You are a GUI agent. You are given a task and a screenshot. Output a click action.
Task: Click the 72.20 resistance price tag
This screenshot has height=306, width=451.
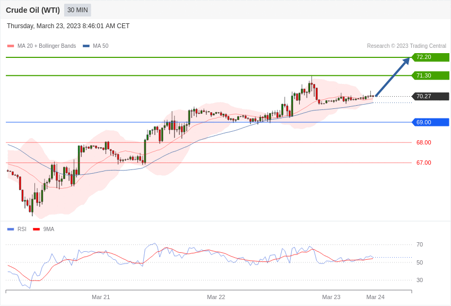pos(431,57)
